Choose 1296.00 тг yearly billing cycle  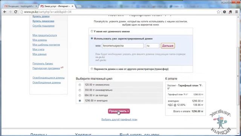pos(80,101)
